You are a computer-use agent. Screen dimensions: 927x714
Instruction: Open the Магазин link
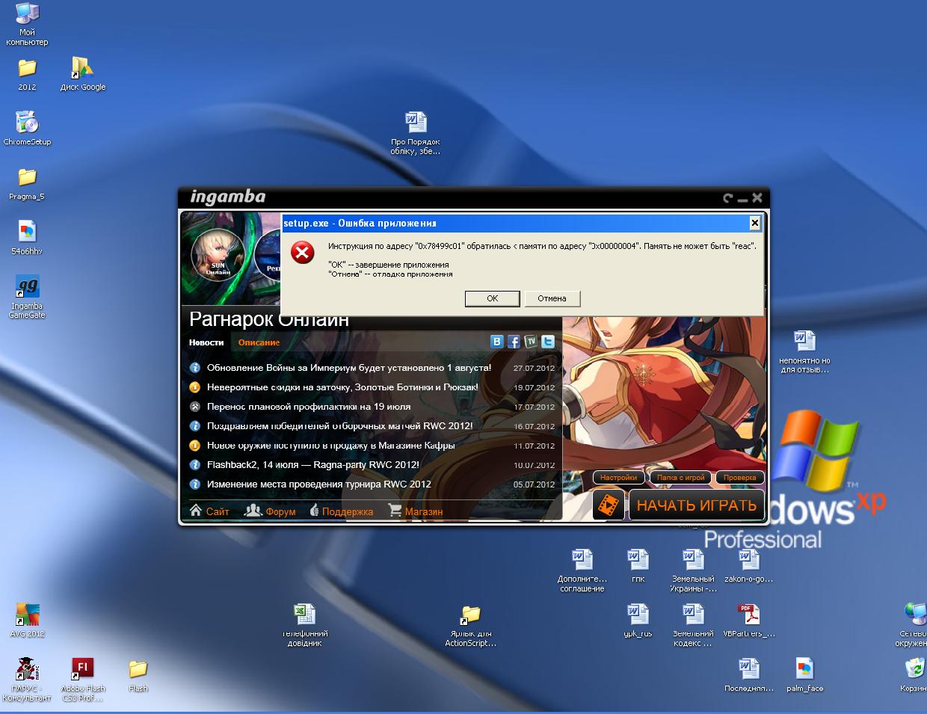(416, 511)
